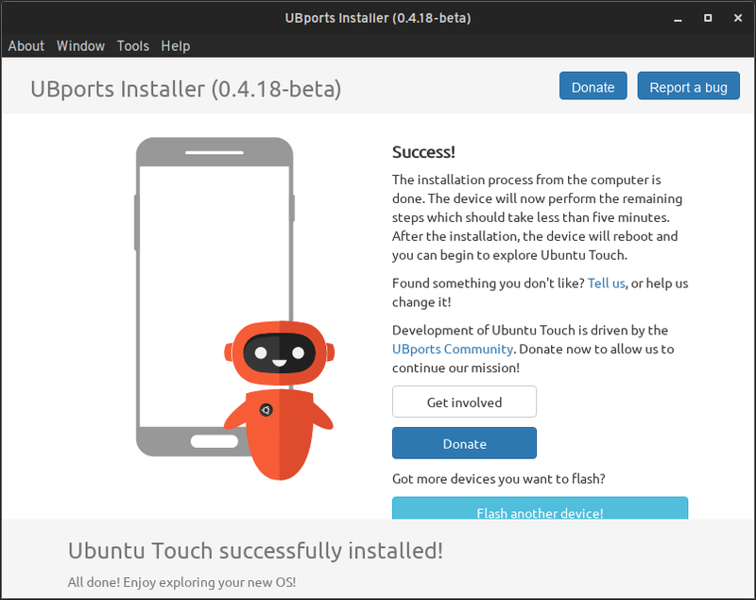Click the phone illustration's home button
This screenshot has width=756, height=600.
point(215,441)
